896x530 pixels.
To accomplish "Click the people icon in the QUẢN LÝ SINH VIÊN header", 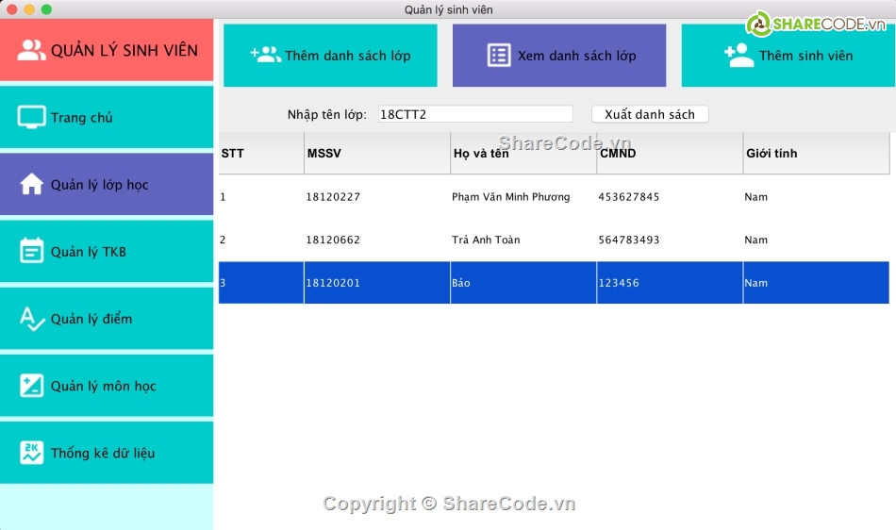I will (x=31, y=50).
